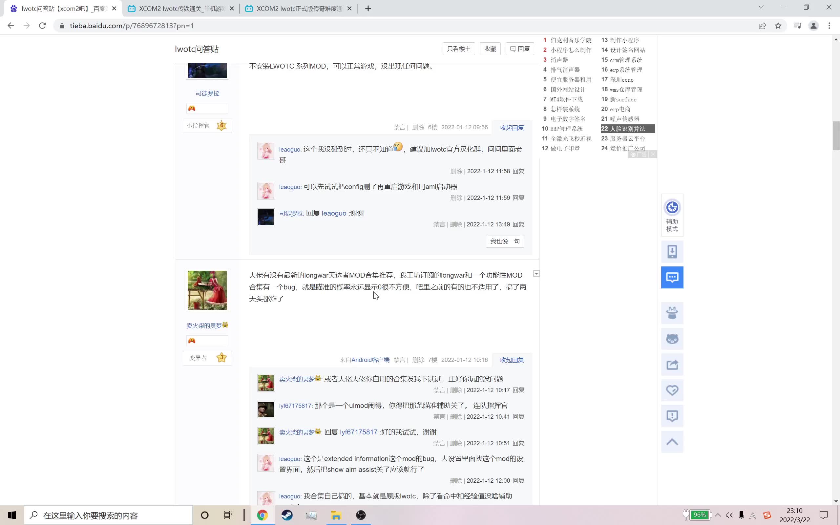Screen dimensions: 840x525
Task: Reload the page with the refresh icon
Action: (x=42, y=26)
